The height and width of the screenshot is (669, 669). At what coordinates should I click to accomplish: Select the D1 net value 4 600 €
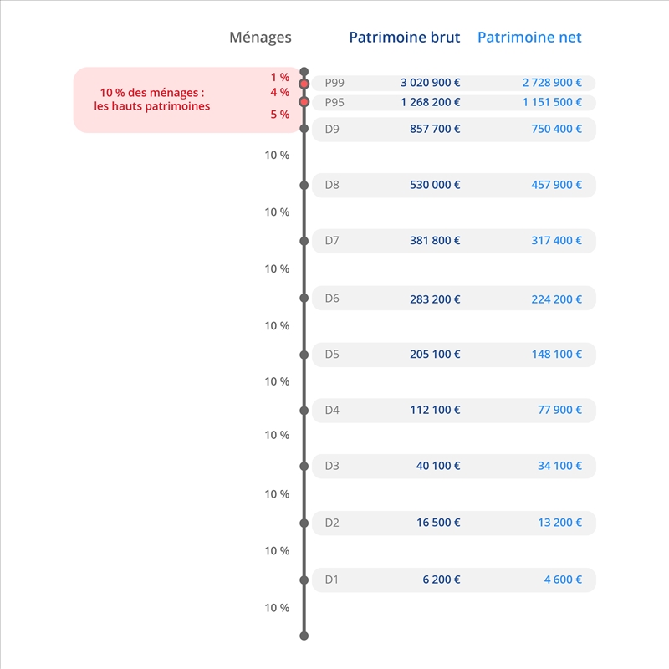(x=563, y=580)
